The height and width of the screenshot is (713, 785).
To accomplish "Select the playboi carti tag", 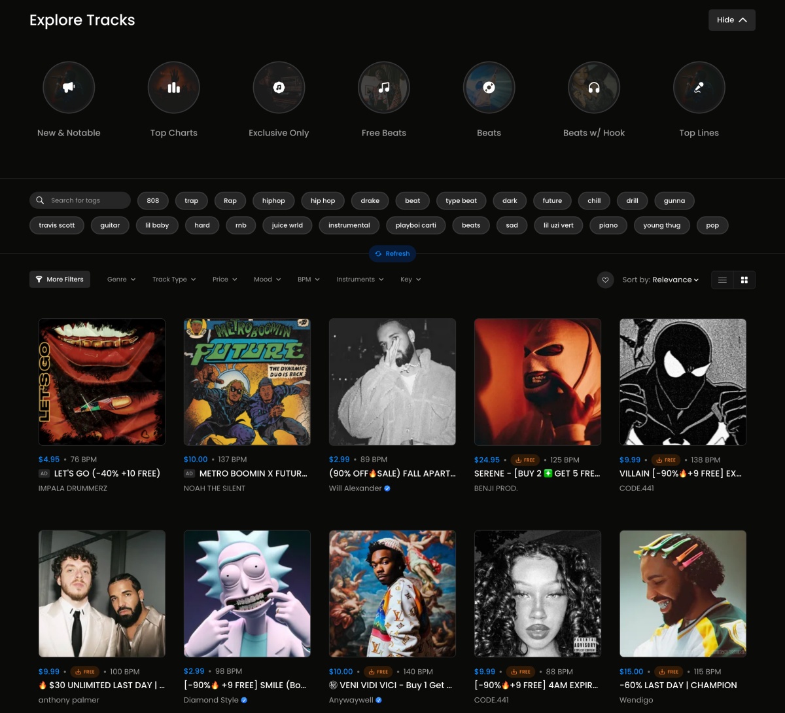I will click(416, 225).
